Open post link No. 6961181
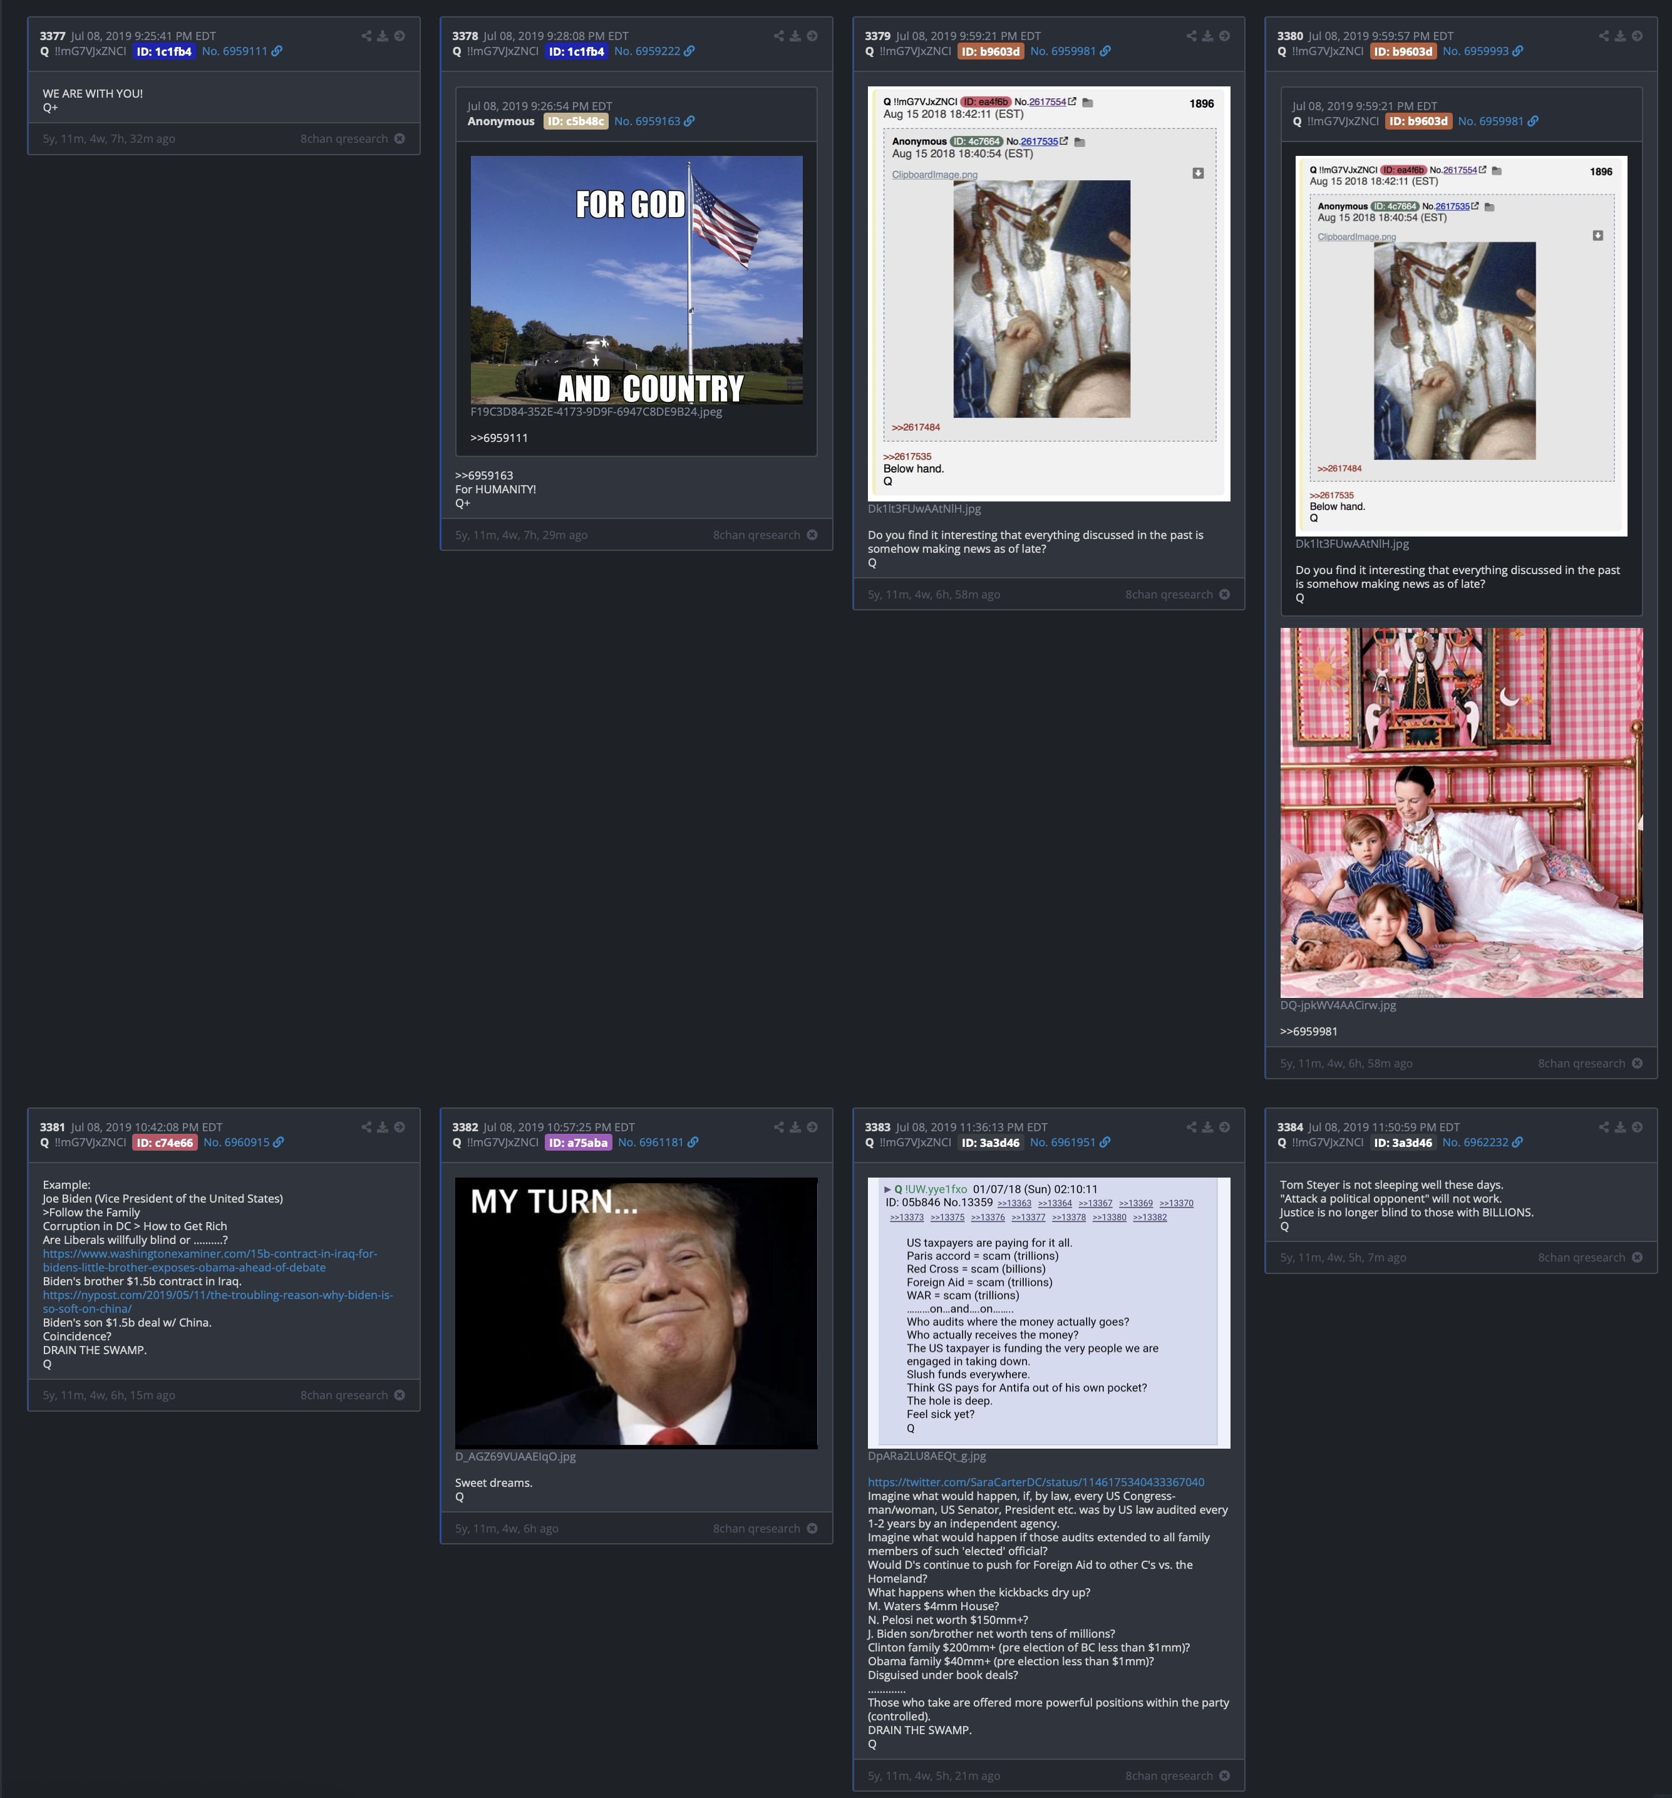Screen dimensions: 1672x1798 (x=658, y=1143)
